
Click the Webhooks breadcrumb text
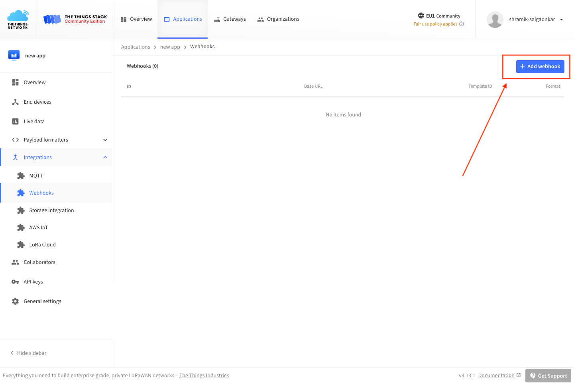click(x=202, y=47)
